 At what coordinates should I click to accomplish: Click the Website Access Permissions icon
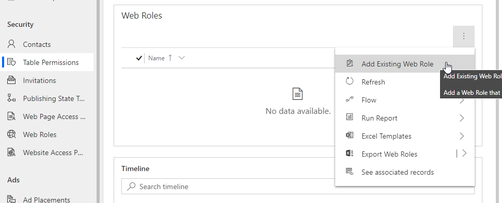(11, 153)
